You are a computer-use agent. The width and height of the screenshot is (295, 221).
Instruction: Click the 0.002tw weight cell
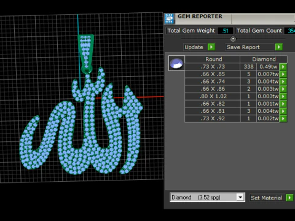[x=268, y=118]
